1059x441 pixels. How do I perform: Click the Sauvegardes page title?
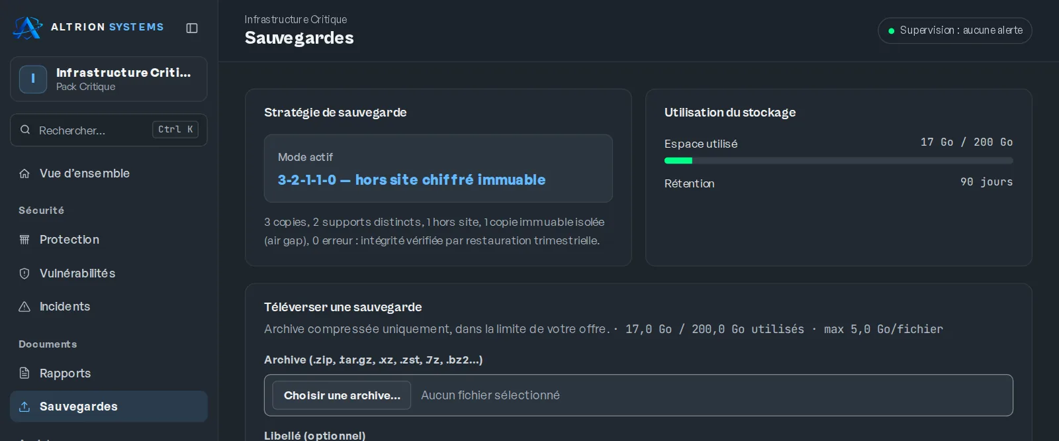(x=299, y=38)
